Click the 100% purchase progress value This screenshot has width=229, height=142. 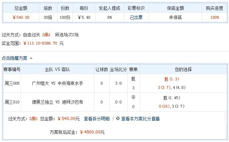point(215,17)
